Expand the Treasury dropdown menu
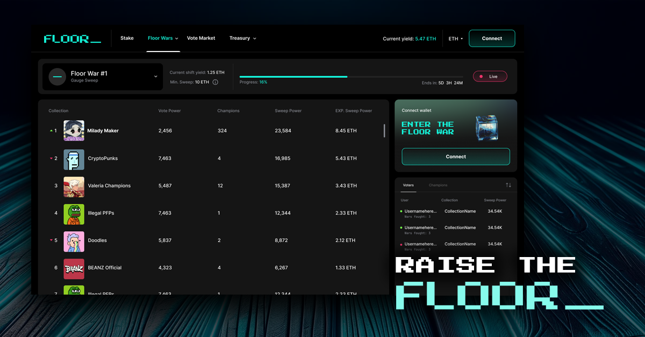The width and height of the screenshot is (645, 337). tap(242, 39)
